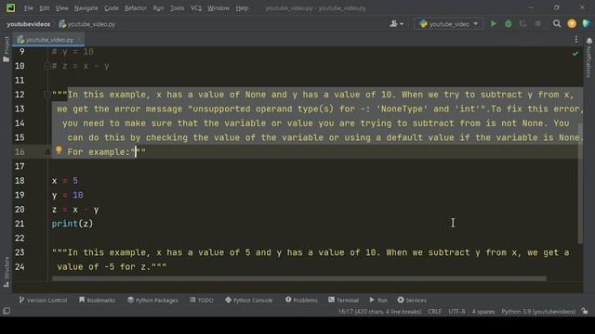595x334 pixels.
Task: Click the Stop process icon
Action: (537, 24)
